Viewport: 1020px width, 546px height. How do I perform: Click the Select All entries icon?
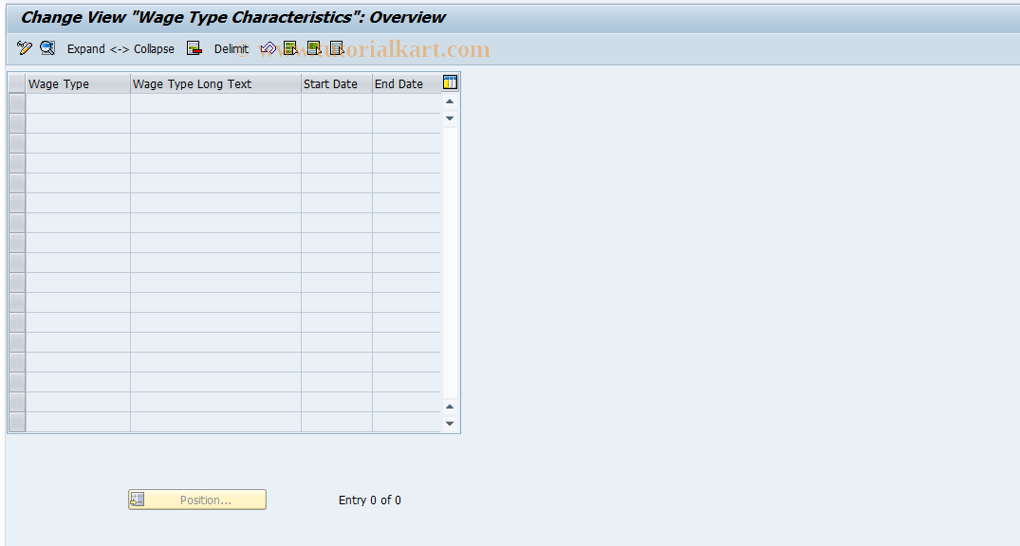tap(290, 48)
